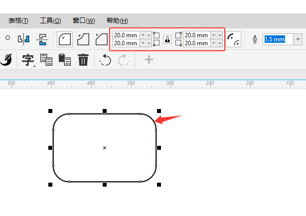
Task: Undo the last action
Action: tap(105, 60)
